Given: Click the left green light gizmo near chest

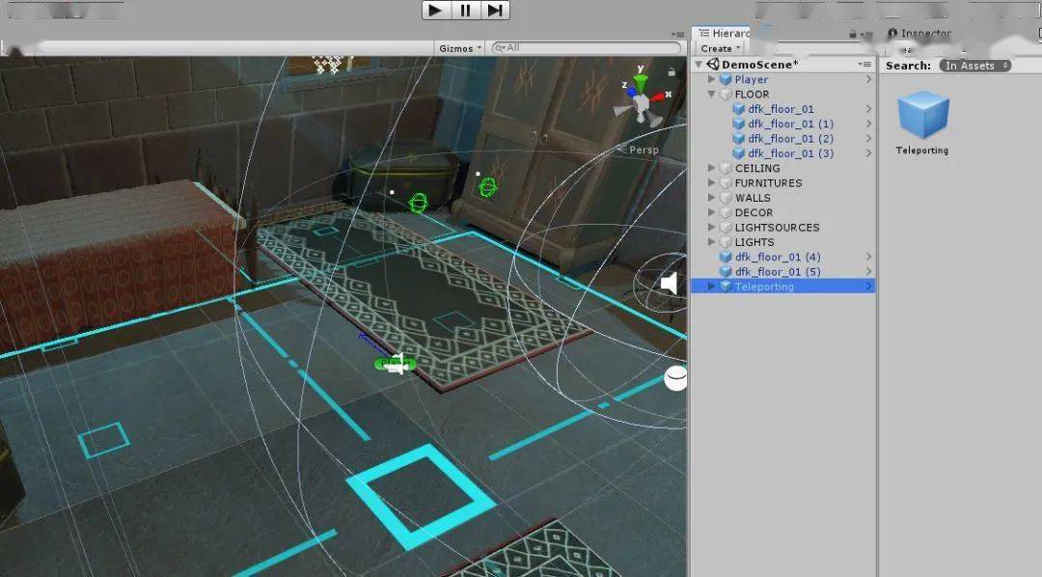Looking at the screenshot, I should coord(418,202).
